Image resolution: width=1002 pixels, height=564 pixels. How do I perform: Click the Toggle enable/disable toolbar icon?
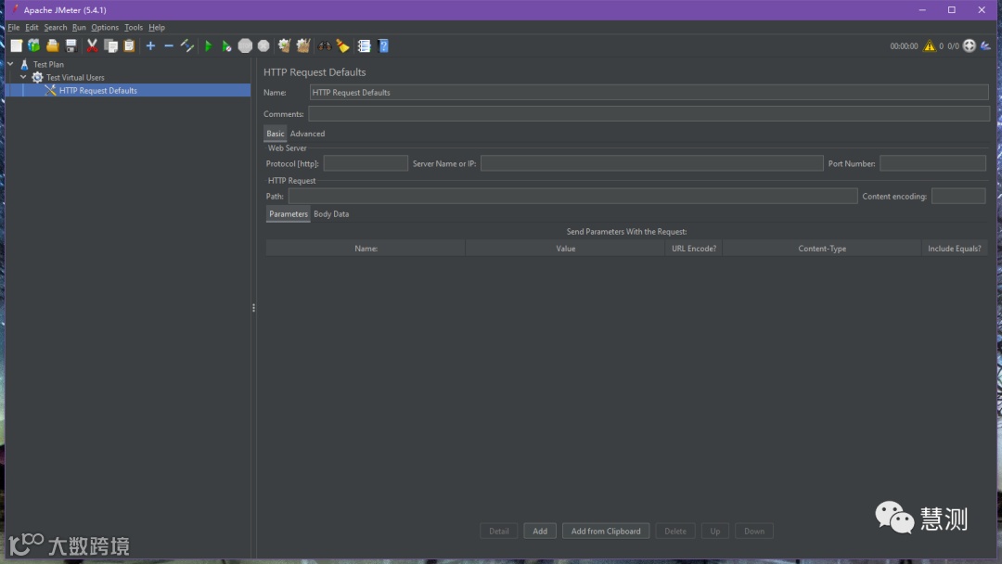[187, 45]
